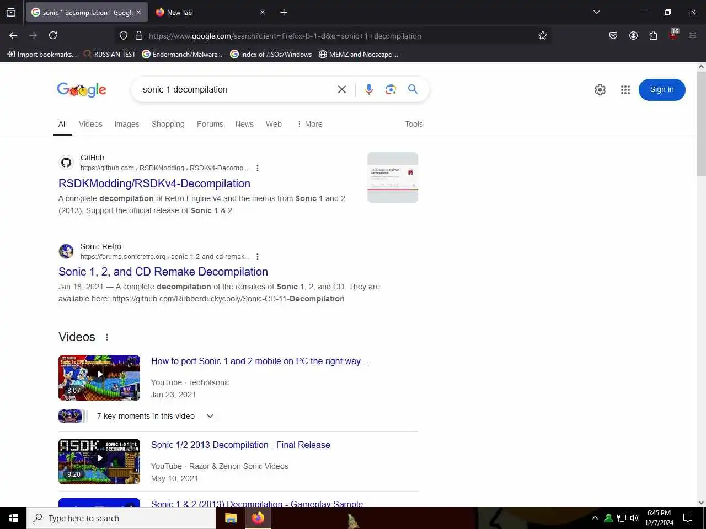Screen dimensions: 706x529
Task: Open Google quick settings gear
Action: 600,90
